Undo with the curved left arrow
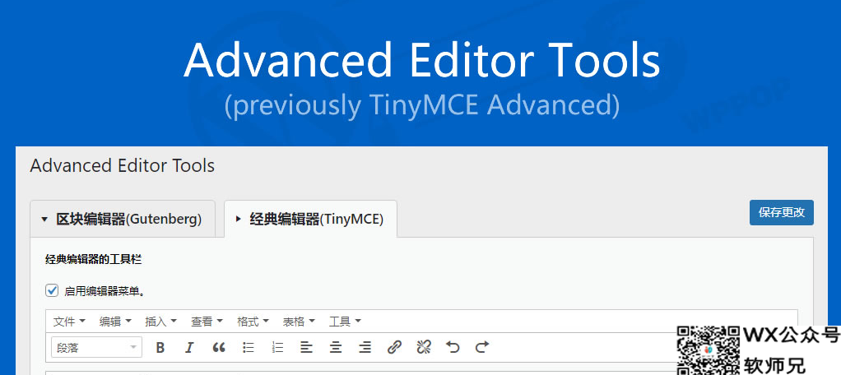This screenshot has height=375, width=841. 453,347
